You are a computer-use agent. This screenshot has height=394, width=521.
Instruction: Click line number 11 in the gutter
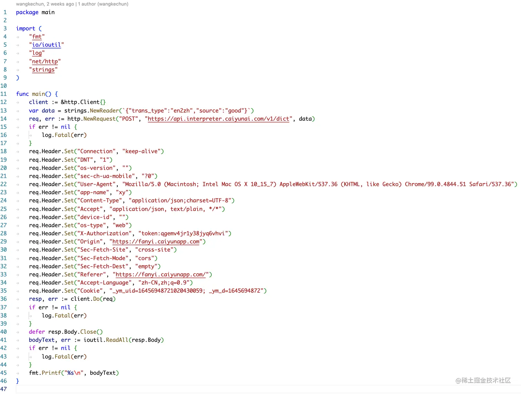(x=3, y=94)
